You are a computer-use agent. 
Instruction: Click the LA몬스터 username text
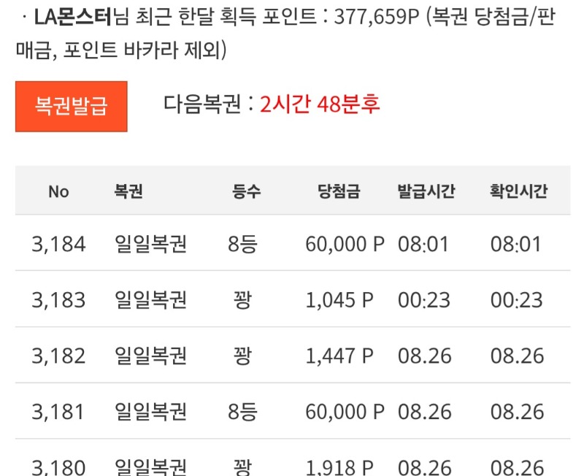(x=73, y=17)
